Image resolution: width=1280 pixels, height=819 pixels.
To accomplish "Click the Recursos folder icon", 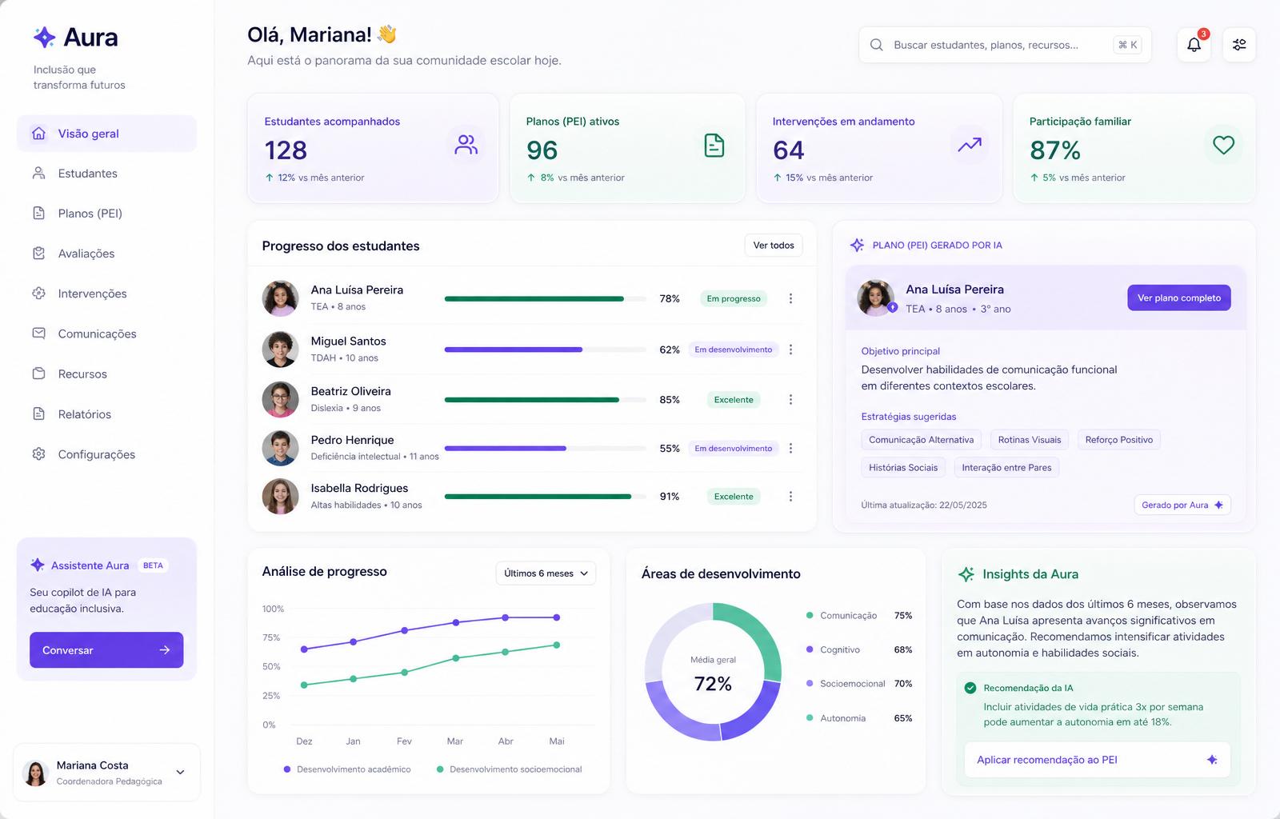I will 38,374.
